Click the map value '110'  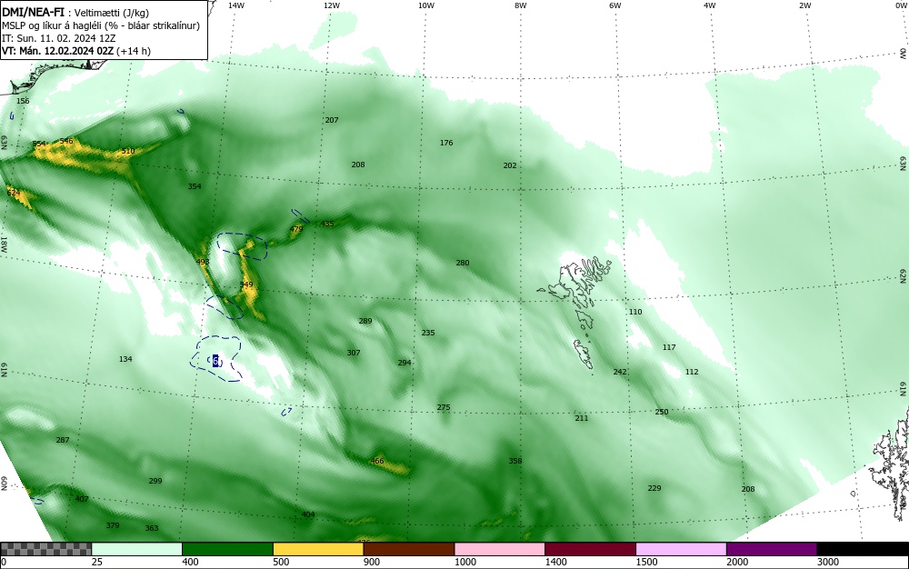tap(635, 311)
